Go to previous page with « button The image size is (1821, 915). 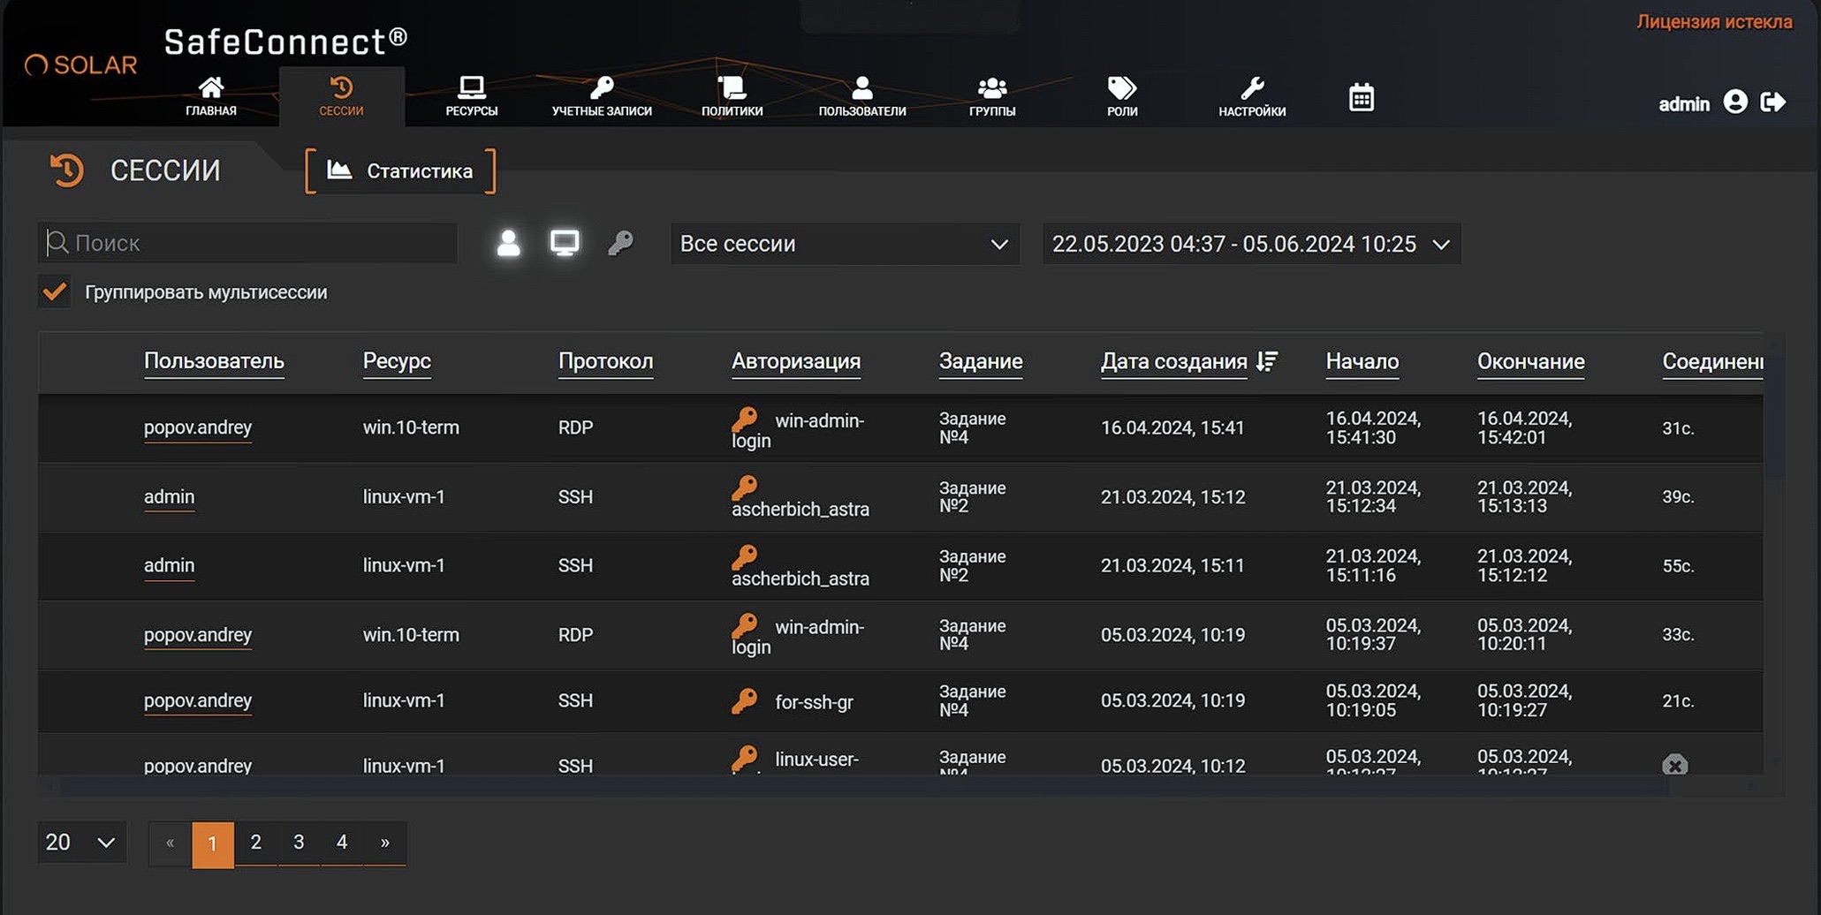click(171, 843)
